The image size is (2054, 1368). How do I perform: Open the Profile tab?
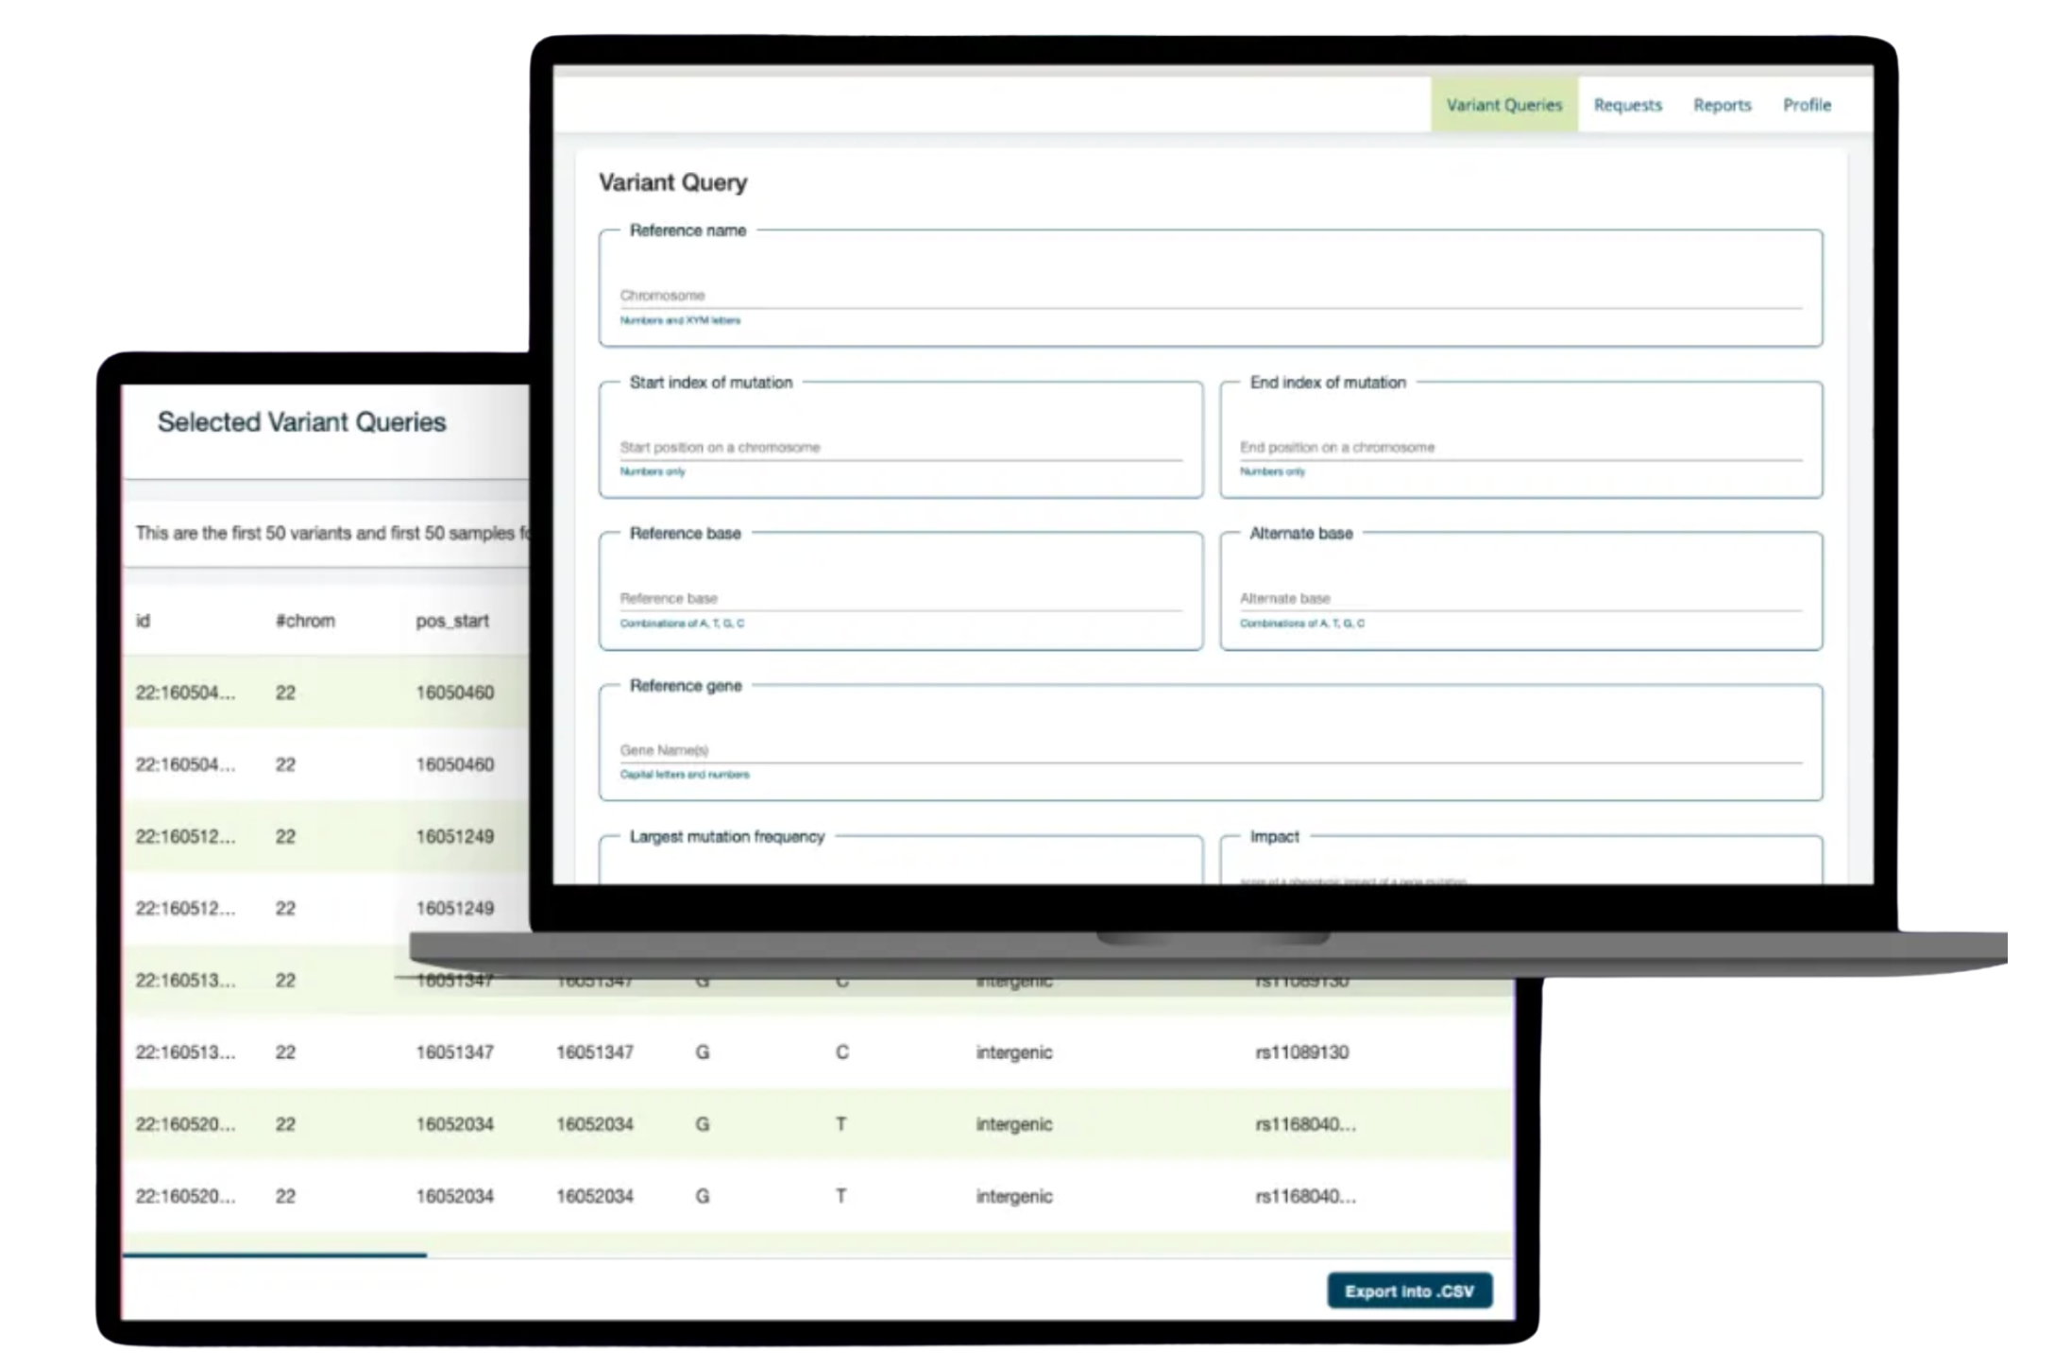[x=1806, y=105]
